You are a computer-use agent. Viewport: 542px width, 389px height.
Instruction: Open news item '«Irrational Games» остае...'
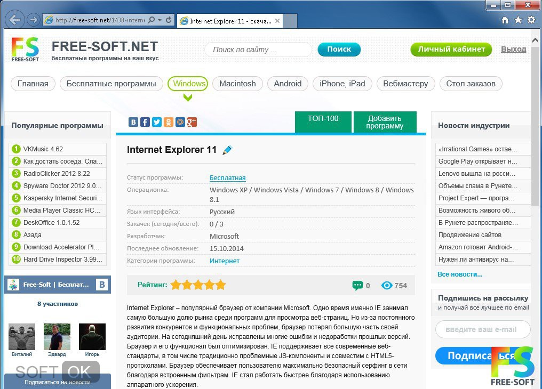tap(477, 149)
